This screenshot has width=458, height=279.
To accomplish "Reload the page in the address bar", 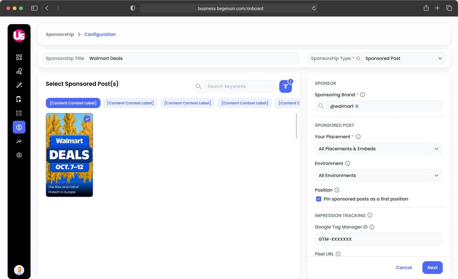I will pyautogui.click(x=314, y=8).
